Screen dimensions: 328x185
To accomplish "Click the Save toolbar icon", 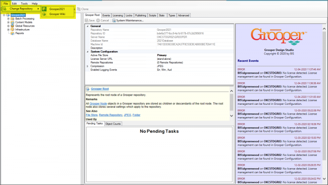I will (87, 20).
